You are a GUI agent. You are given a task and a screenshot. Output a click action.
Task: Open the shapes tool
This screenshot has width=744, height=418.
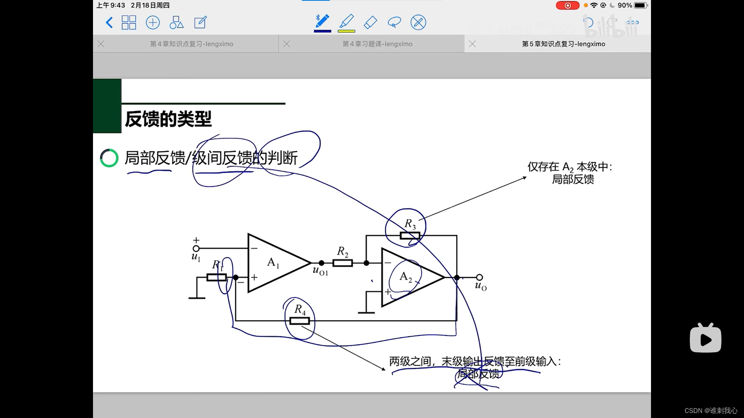[176, 22]
